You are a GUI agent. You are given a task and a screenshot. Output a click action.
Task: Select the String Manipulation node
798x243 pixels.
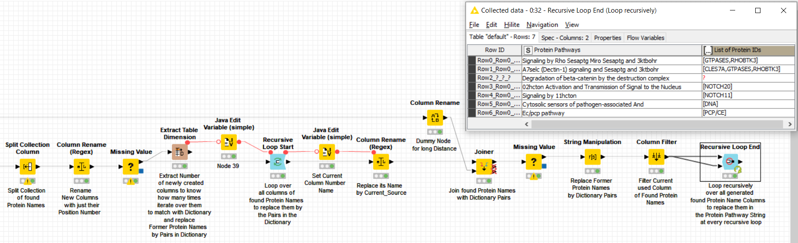(x=593, y=157)
